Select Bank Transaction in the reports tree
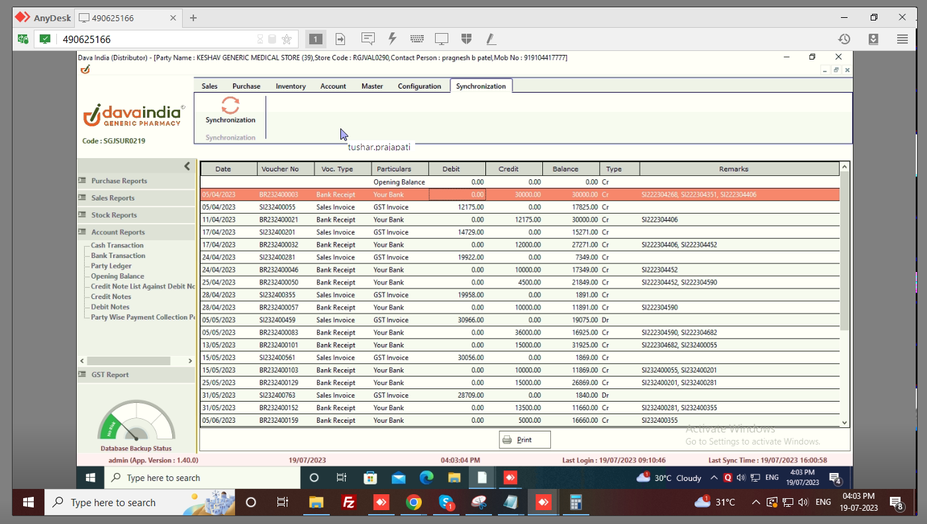This screenshot has height=524, width=927. 118,255
